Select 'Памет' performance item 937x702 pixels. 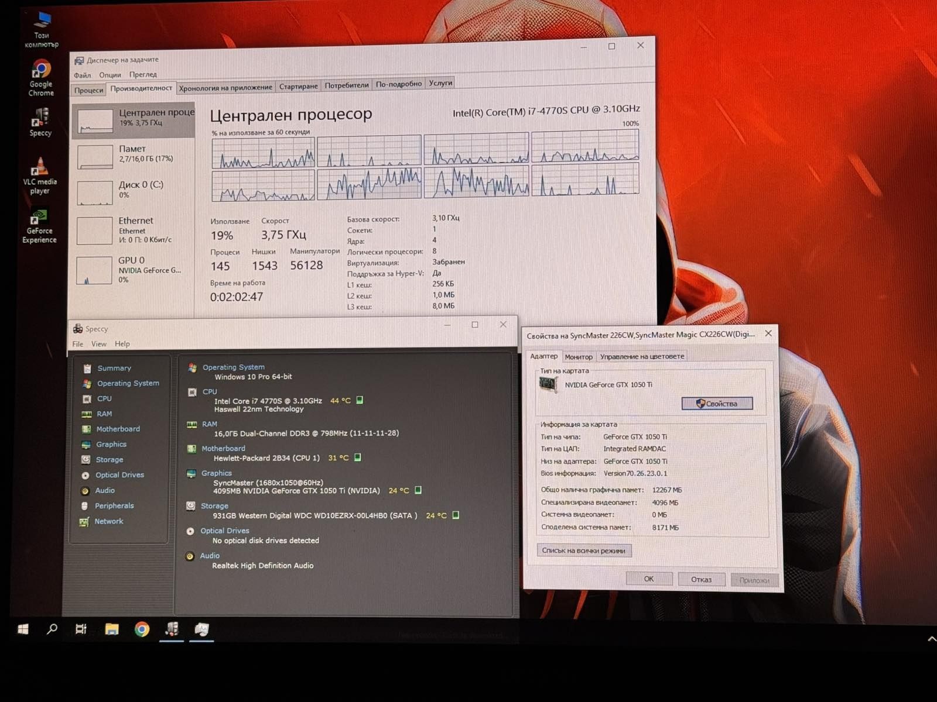(x=134, y=156)
